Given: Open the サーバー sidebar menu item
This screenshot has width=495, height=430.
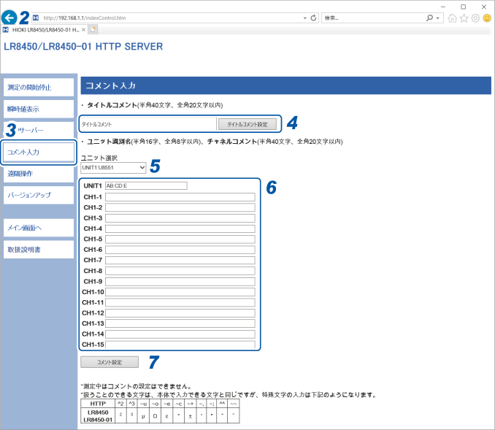Looking at the screenshot, I should point(39,131).
